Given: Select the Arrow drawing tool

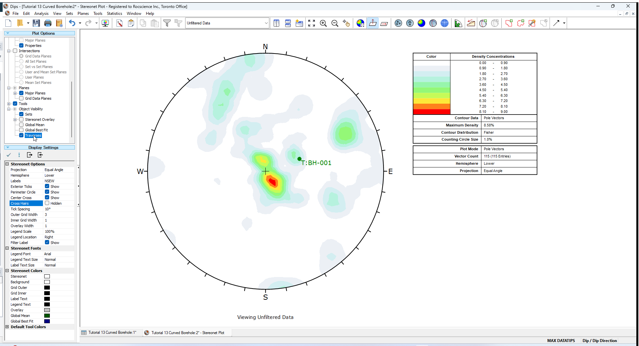Looking at the screenshot, I should pos(556,23).
